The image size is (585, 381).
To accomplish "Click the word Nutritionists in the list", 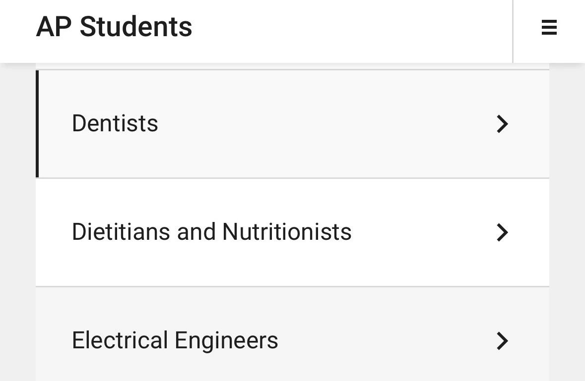I will pos(287,232).
